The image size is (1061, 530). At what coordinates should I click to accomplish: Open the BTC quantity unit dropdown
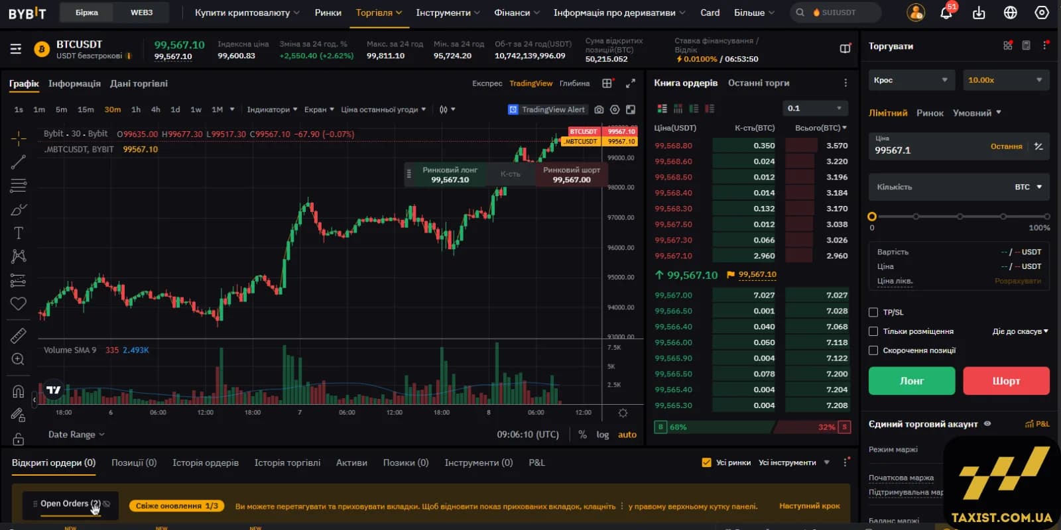coord(1029,187)
